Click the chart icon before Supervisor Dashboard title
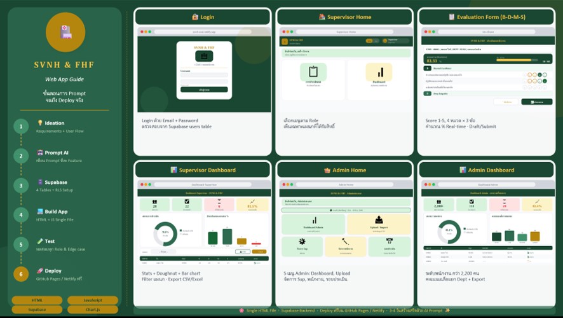This screenshot has height=318, width=563. 173,170
